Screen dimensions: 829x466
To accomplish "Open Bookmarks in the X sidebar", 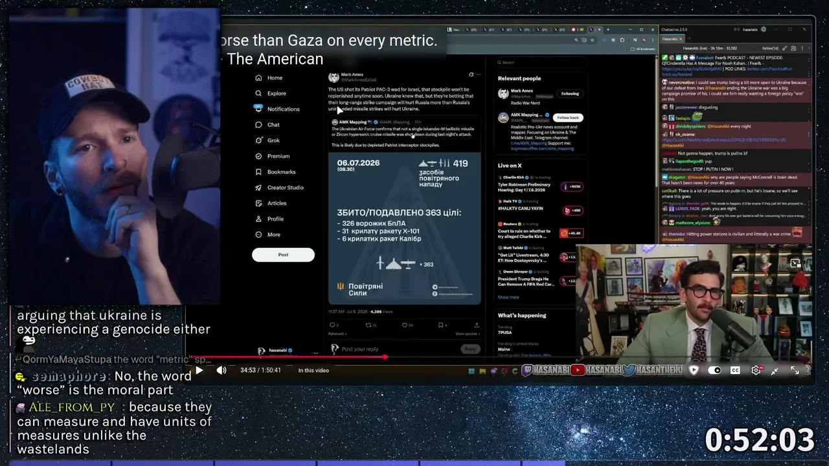I will [275, 172].
